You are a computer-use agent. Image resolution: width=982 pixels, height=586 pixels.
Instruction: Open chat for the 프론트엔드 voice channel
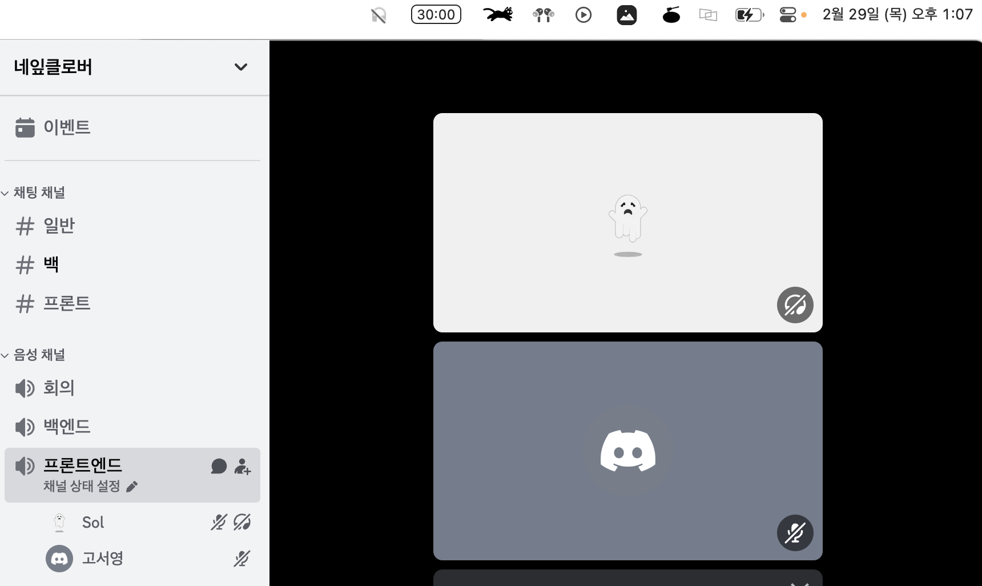pos(219,467)
